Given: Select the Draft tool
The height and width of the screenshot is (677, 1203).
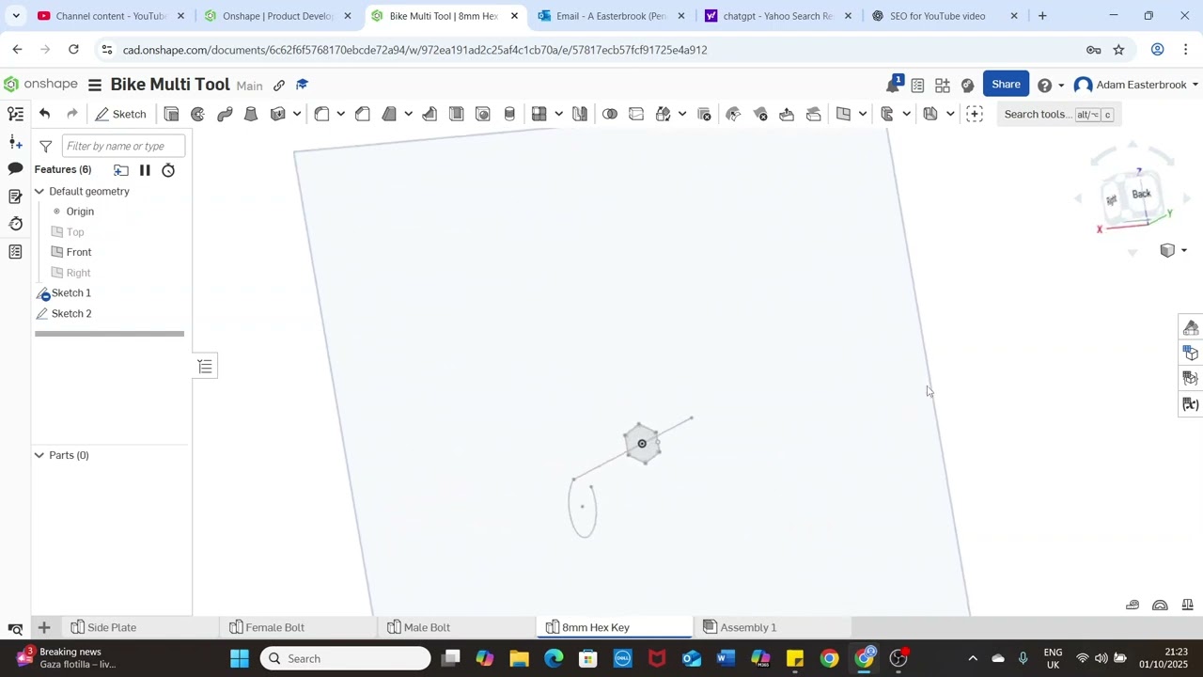Looking at the screenshot, I should point(389,114).
